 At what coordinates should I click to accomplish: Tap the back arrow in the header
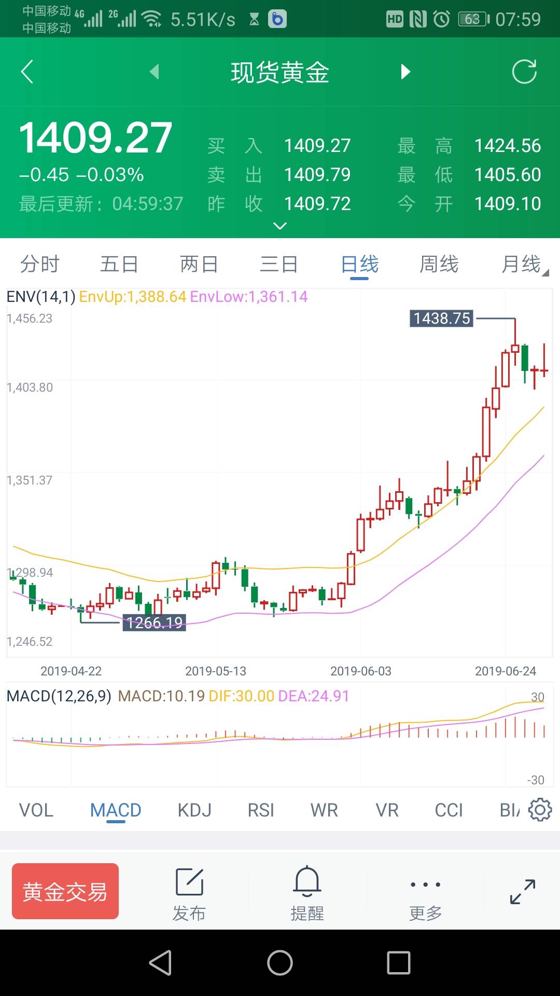(x=27, y=72)
